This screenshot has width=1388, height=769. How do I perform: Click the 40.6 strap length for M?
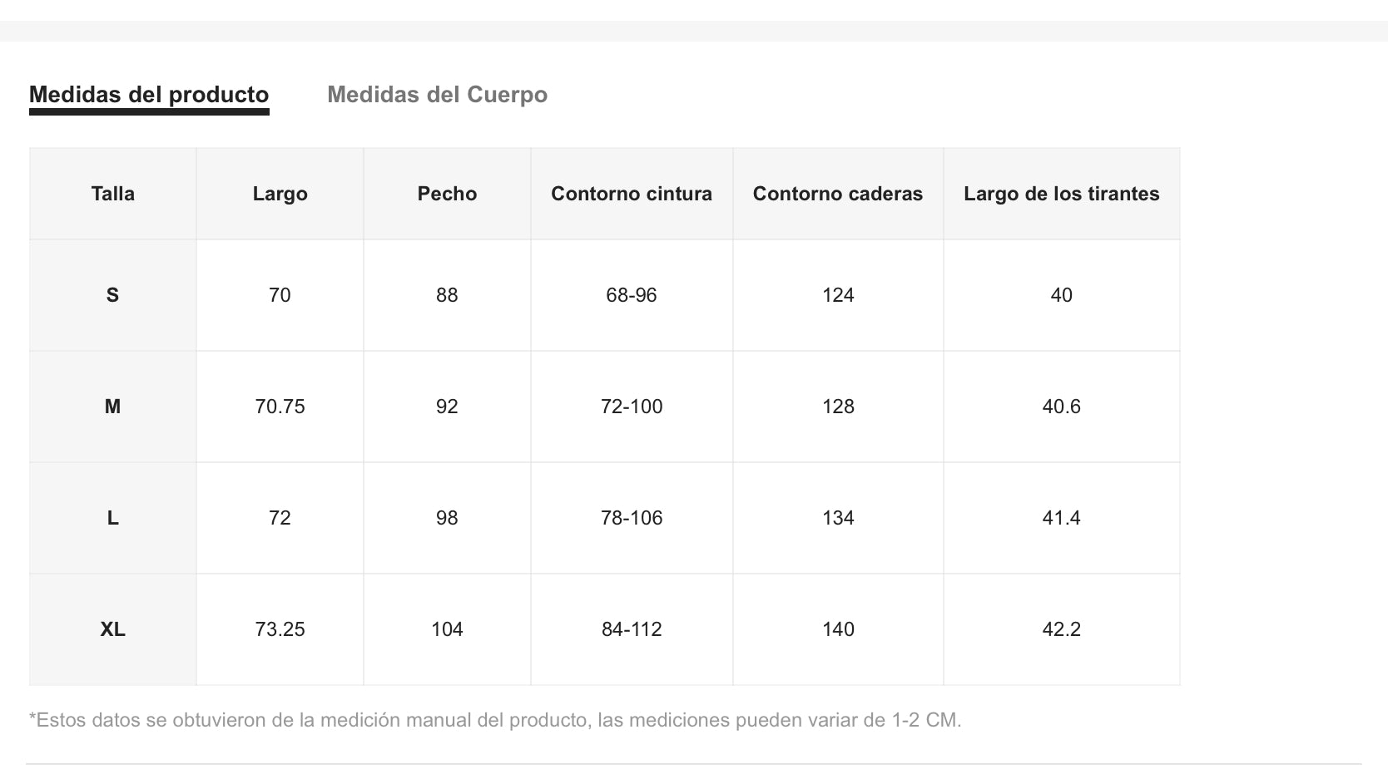[x=1061, y=407]
